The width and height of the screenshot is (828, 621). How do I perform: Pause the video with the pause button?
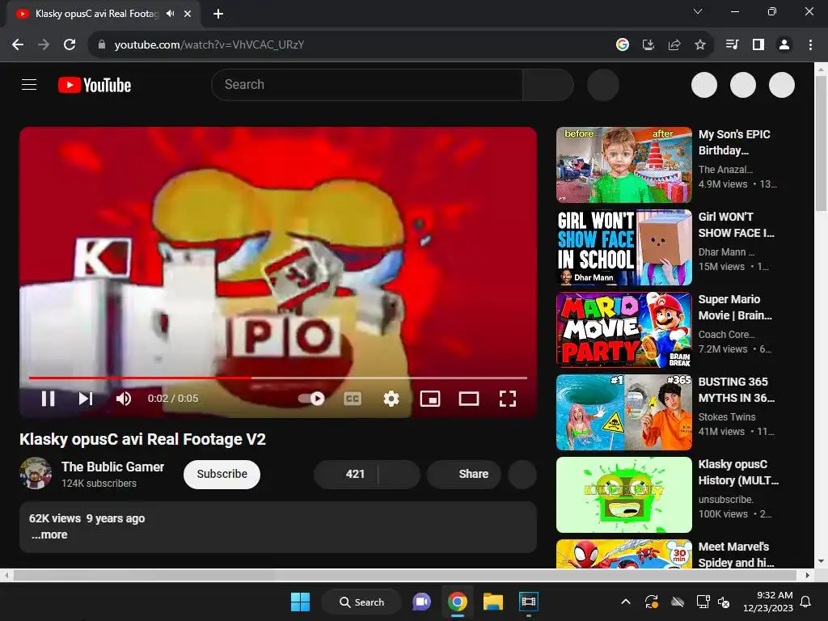pyautogui.click(x=48, y=399)
